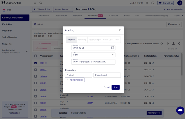The width and height of the screenshot is (185, 119).
Task: Open the hamburger menu icon
Action: (x=35, y=3)
